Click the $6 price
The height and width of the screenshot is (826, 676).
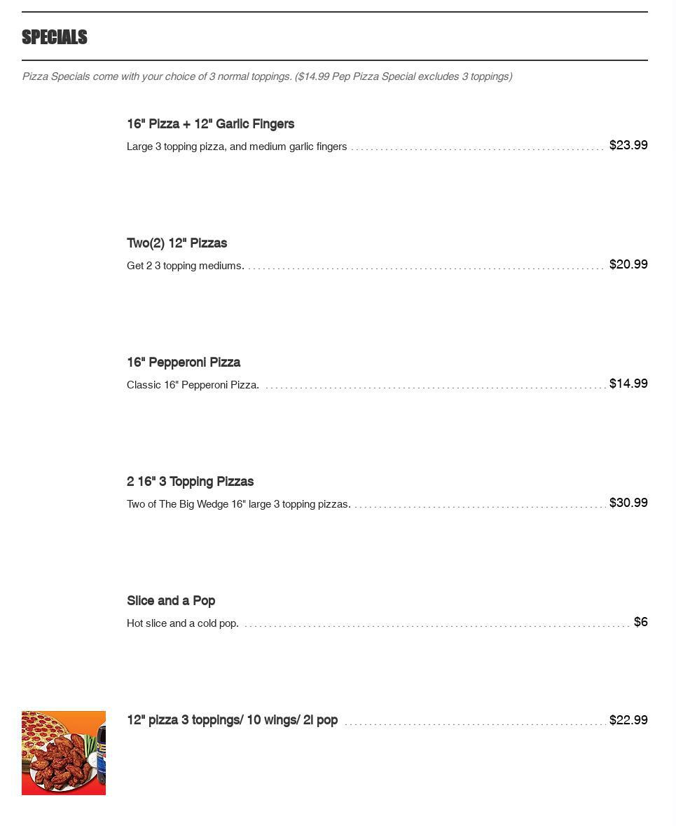(x=640, y=622)
